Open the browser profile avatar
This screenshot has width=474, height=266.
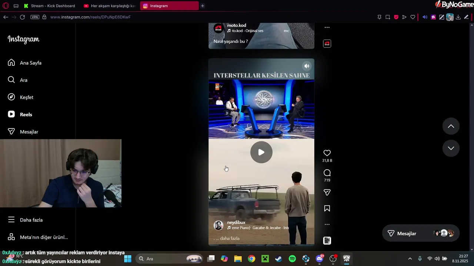pos(450,17)
